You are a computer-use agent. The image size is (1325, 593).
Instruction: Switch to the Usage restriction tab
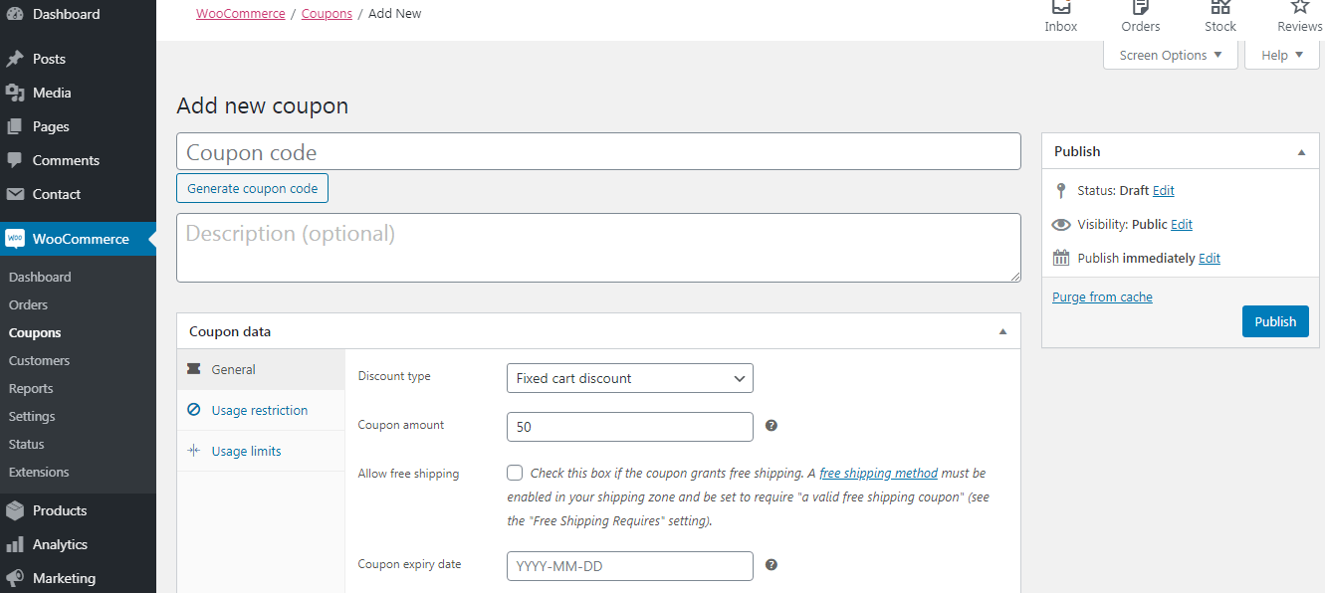pyautogui.click(x=259, y=410)
